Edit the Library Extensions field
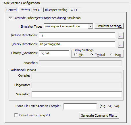The height and width of the screenshot is (125, 131). point(54,53)
